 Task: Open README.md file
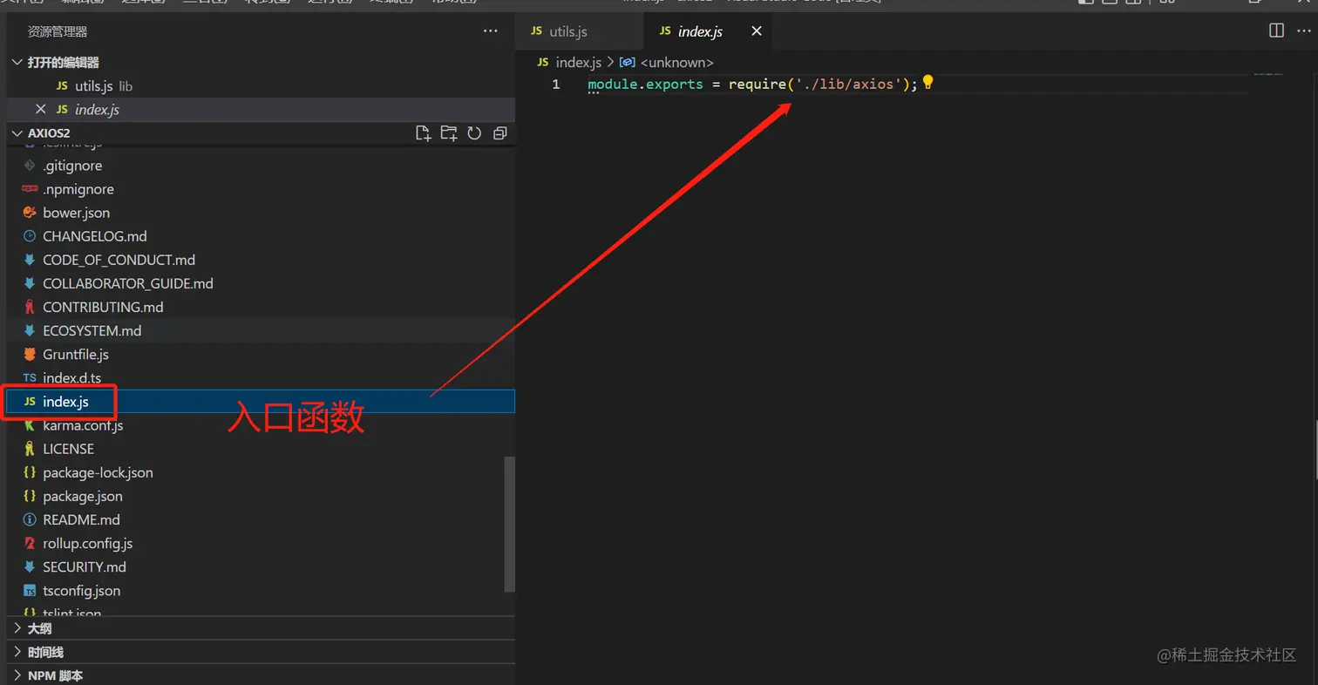[262, 519]
